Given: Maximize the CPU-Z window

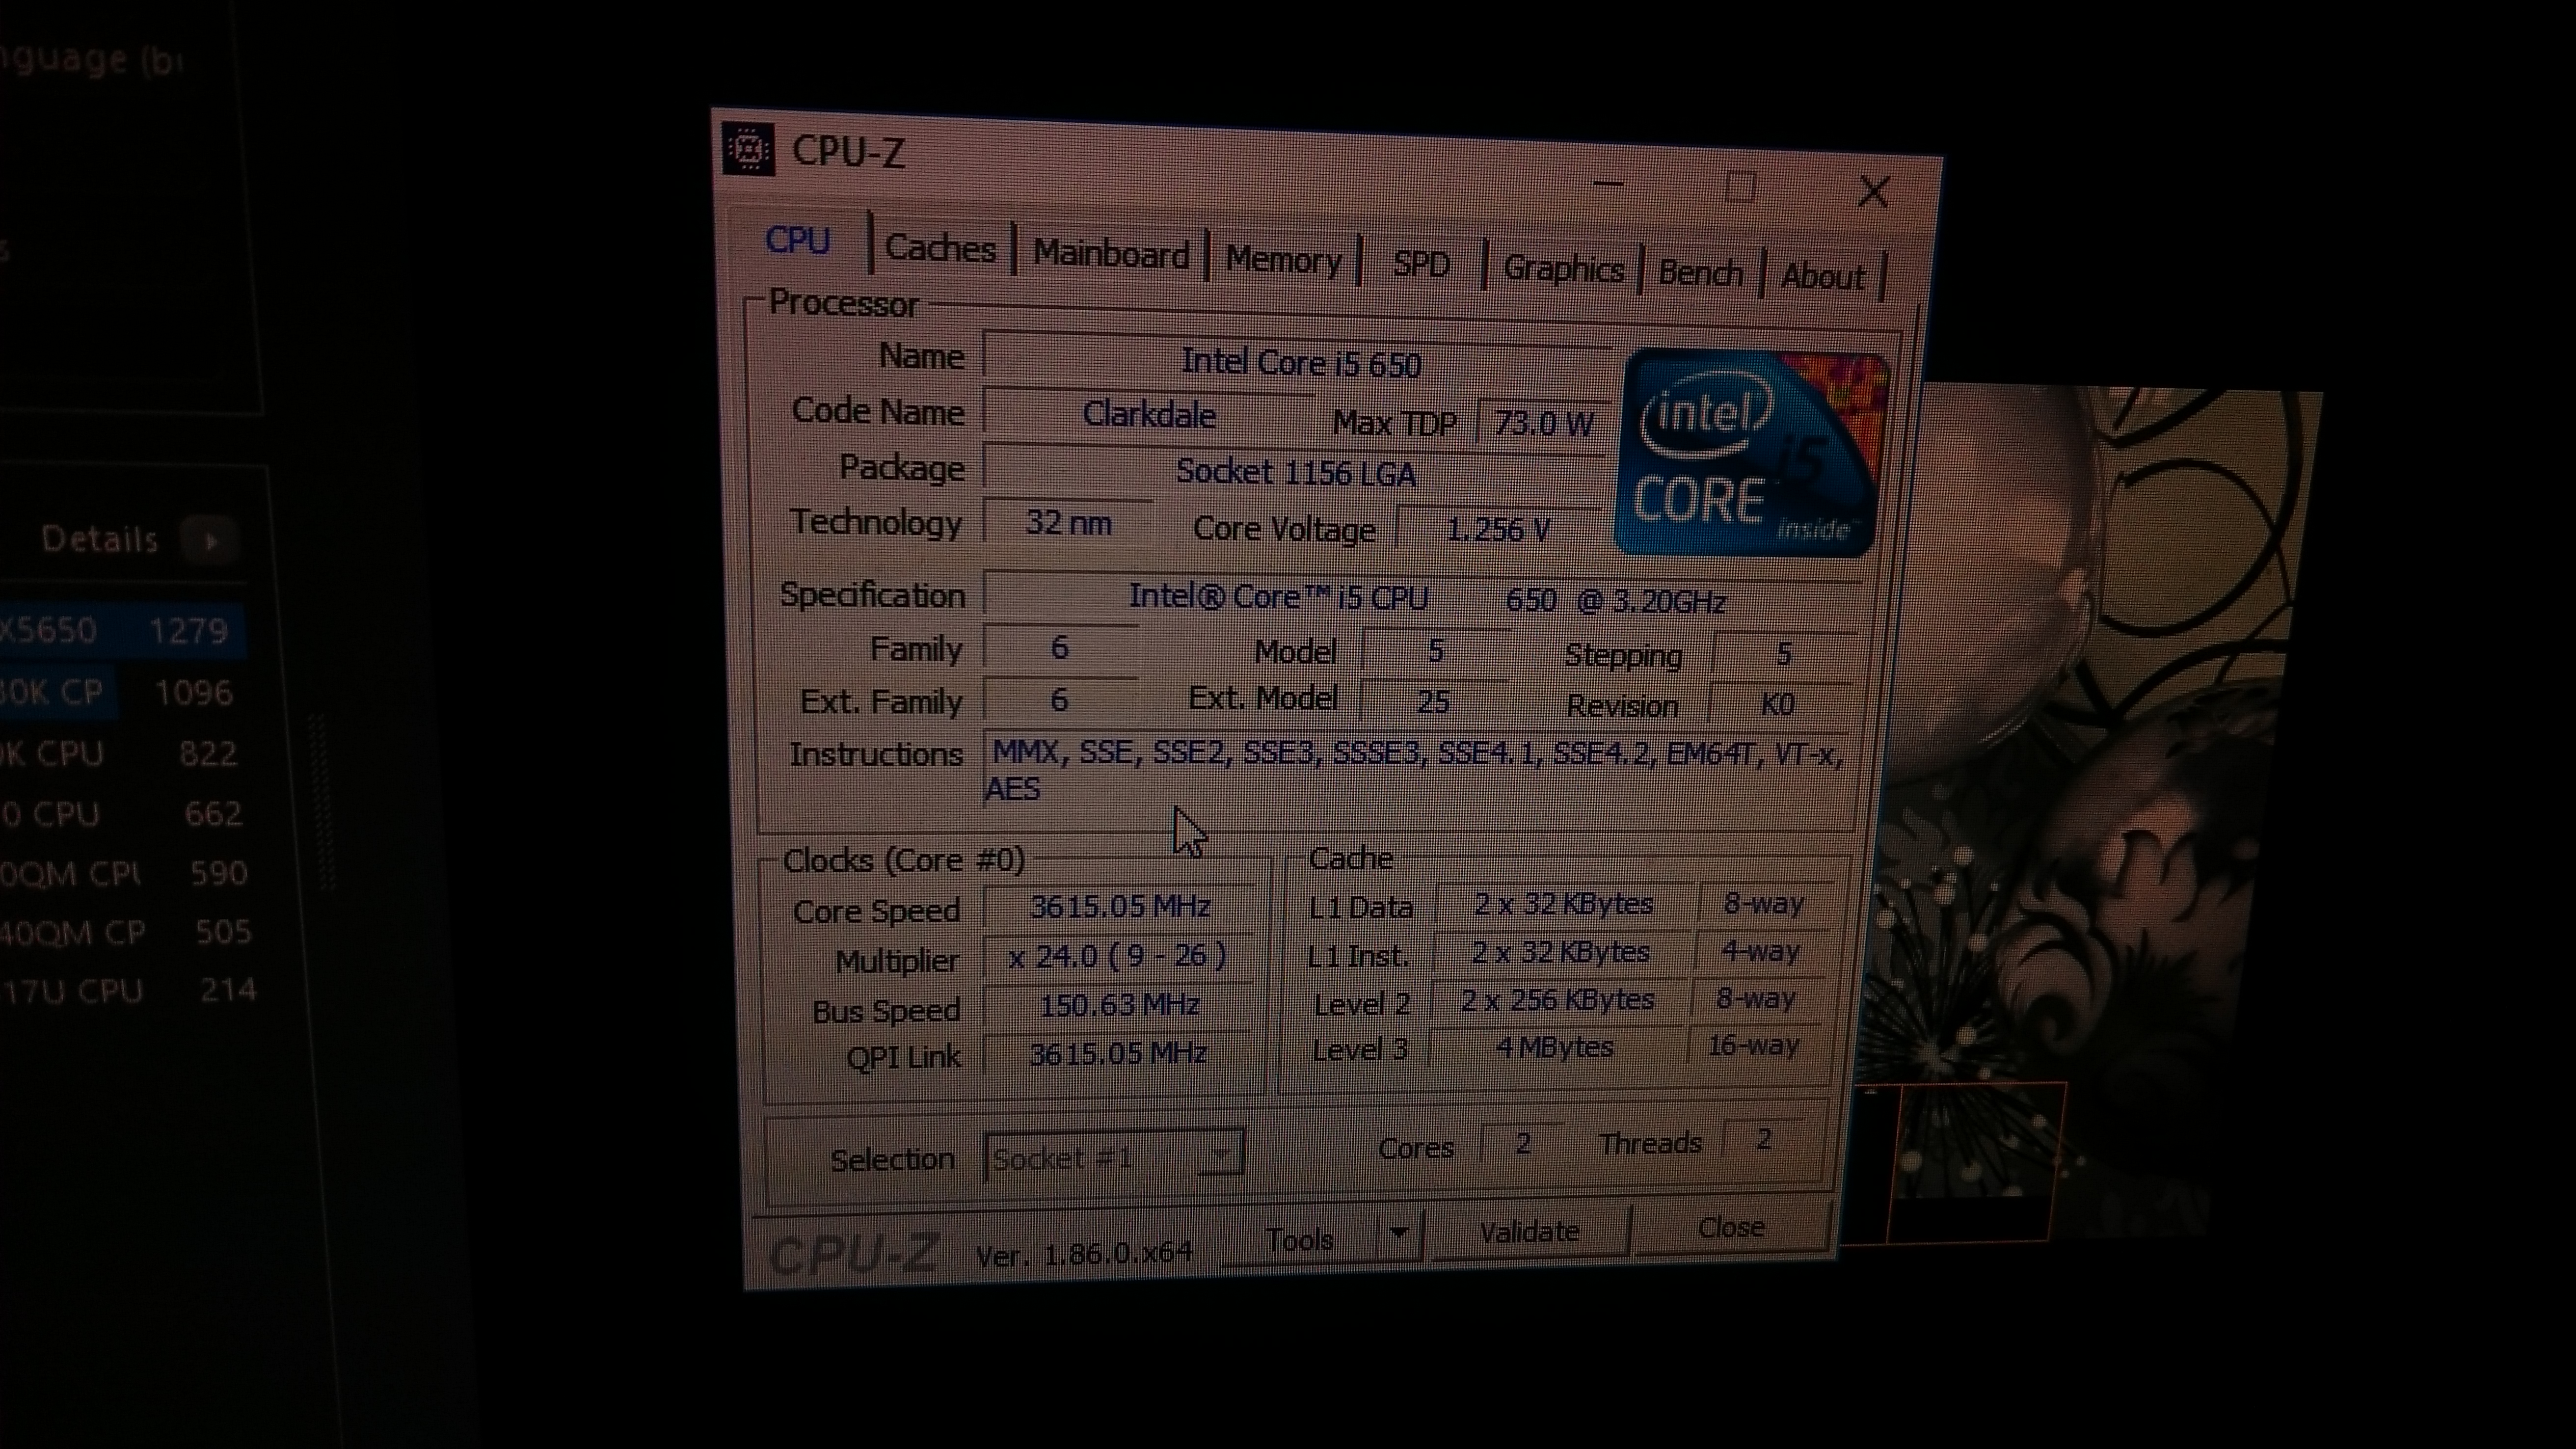Looking at the screenshot, I should click(1740, 187).
